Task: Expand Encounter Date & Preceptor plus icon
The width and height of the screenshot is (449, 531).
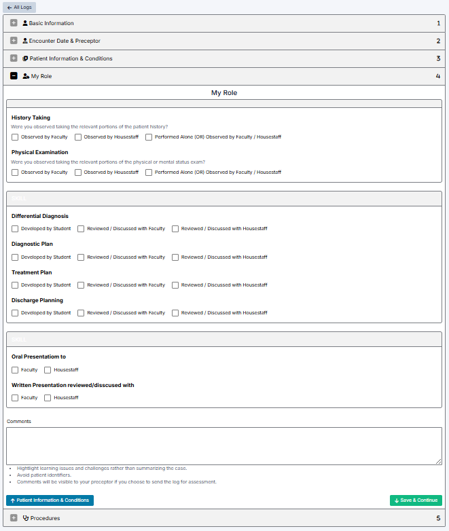Action: (x=14, y=41)
